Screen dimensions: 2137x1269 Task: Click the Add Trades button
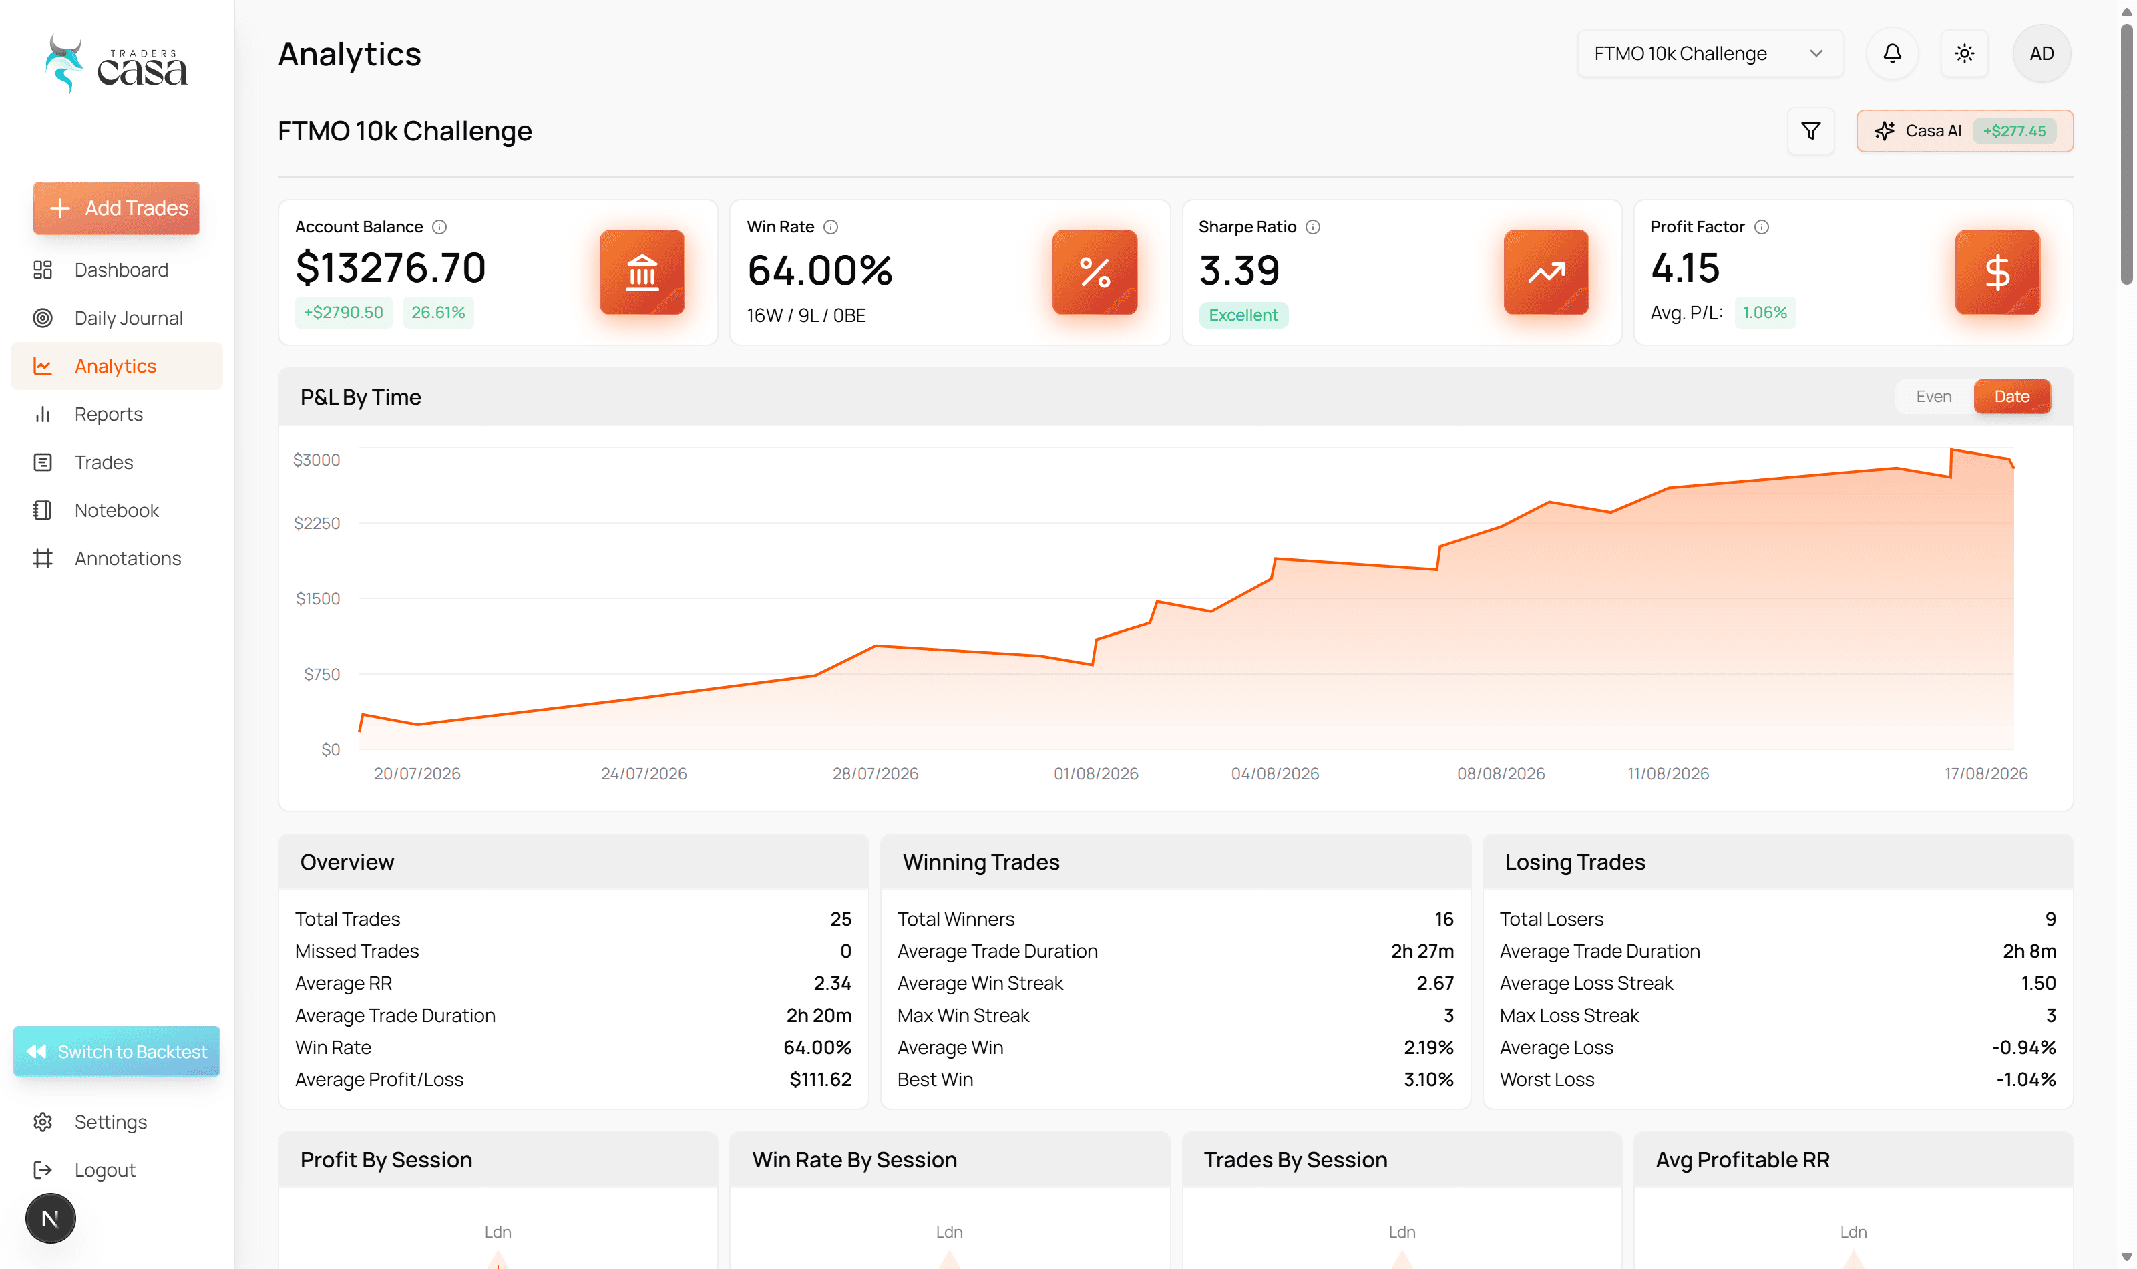pyautogui.click(x=116, y=208)
